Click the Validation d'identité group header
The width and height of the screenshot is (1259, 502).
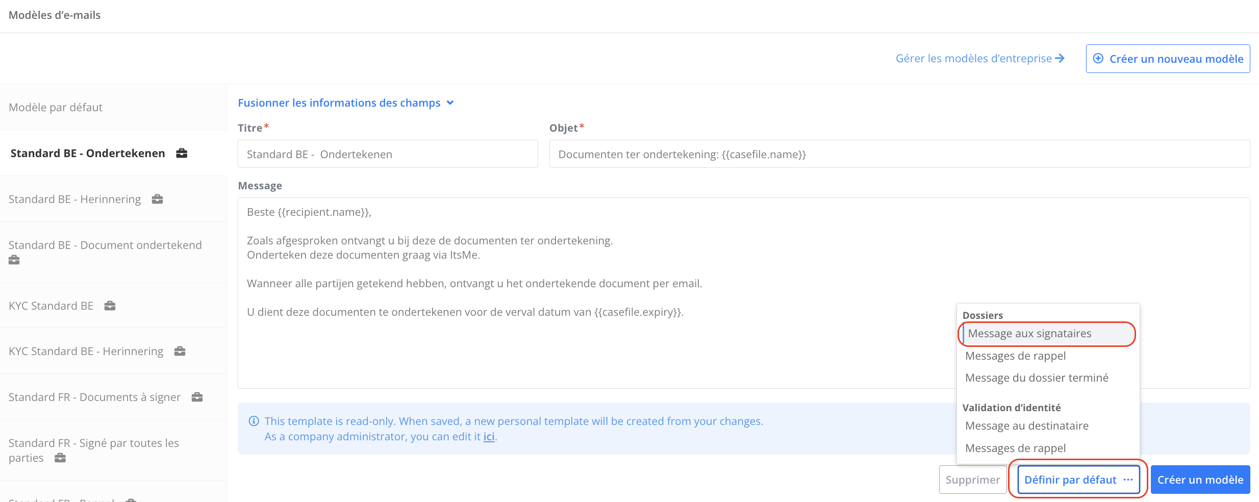click(x=1012, y=408)
